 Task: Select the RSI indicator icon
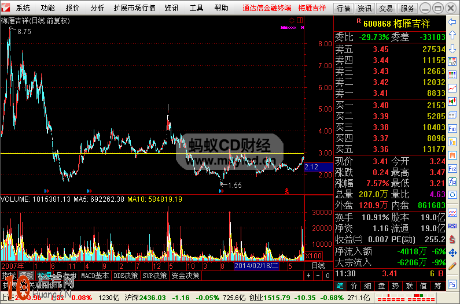pyautogui.click(x=452, y=226)
